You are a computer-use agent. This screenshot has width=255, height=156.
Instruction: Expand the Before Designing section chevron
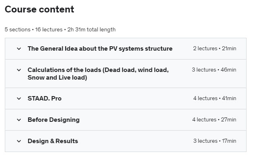(x=19, y=120)
